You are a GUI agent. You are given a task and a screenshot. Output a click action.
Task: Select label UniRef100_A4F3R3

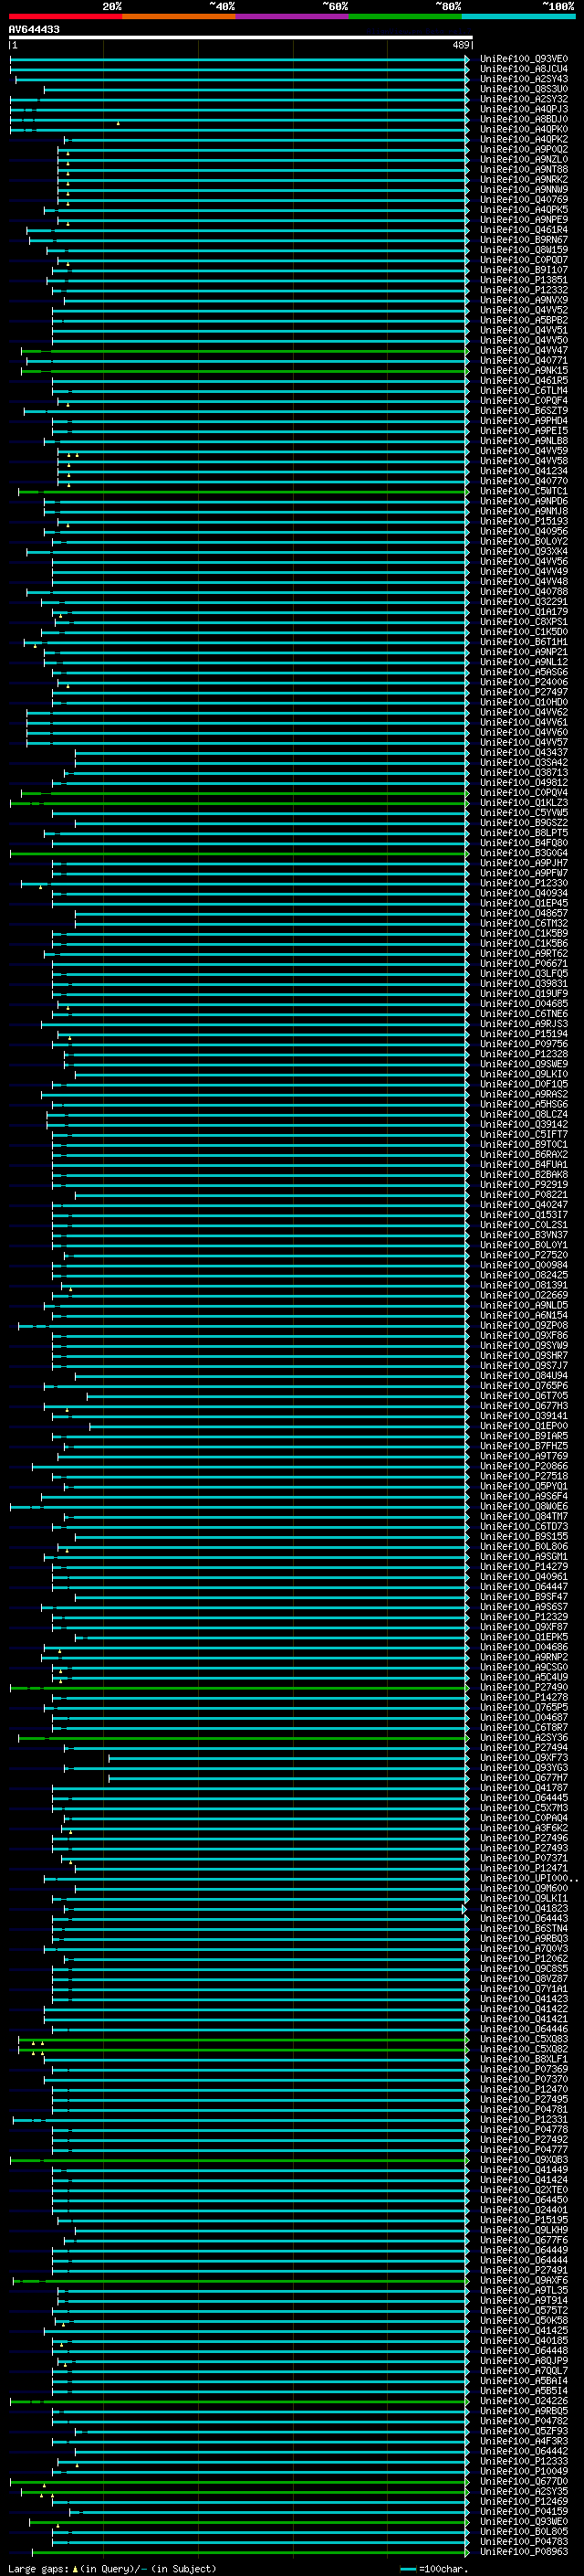point(524,2442)
